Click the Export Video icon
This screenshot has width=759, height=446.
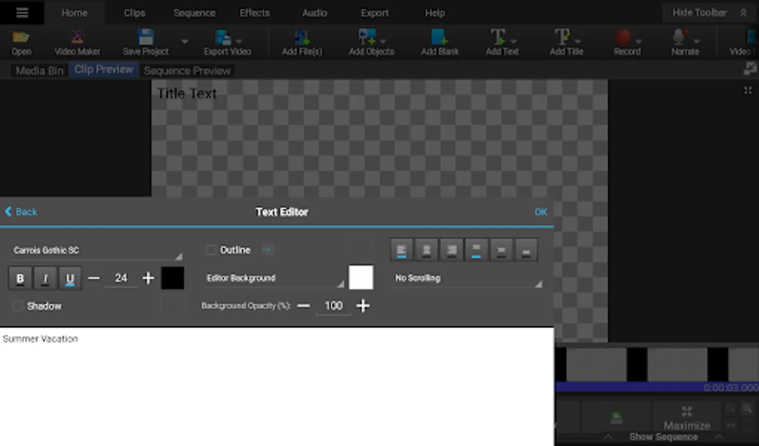click(223, 37)
